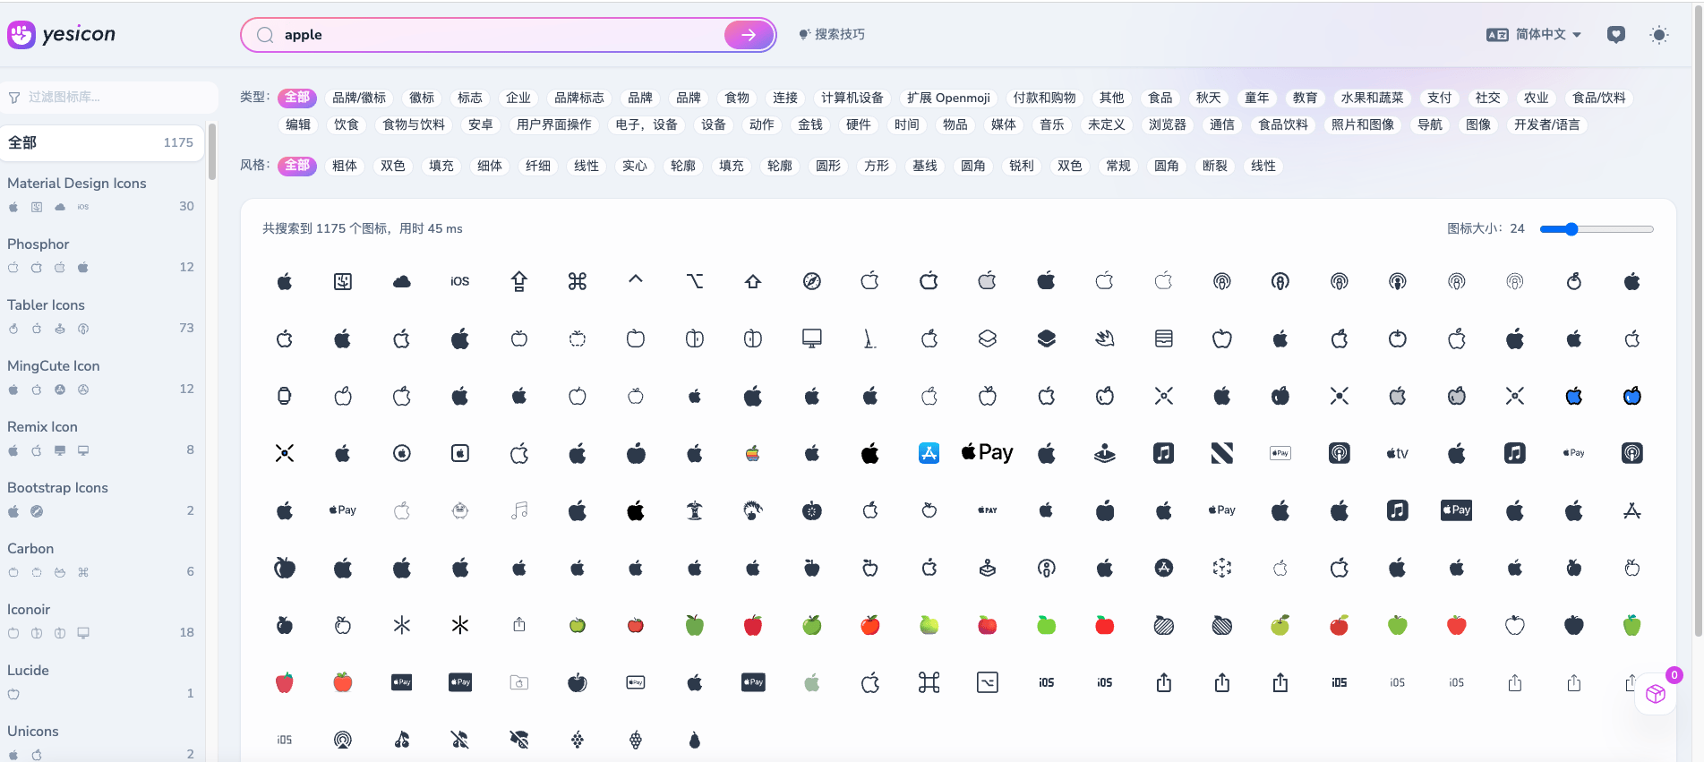Select the Finder face icon in the results
Viewport: 1704px width, 762px height.
(343, 281)
